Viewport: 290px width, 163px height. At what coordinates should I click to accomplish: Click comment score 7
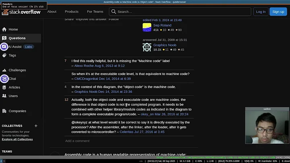(x=66, y=61)
